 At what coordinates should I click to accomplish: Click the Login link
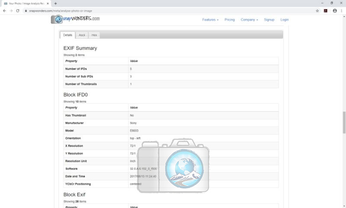point(284,20)
